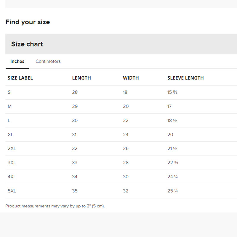
Task: Select the L size label
Action: pos(9,120)
